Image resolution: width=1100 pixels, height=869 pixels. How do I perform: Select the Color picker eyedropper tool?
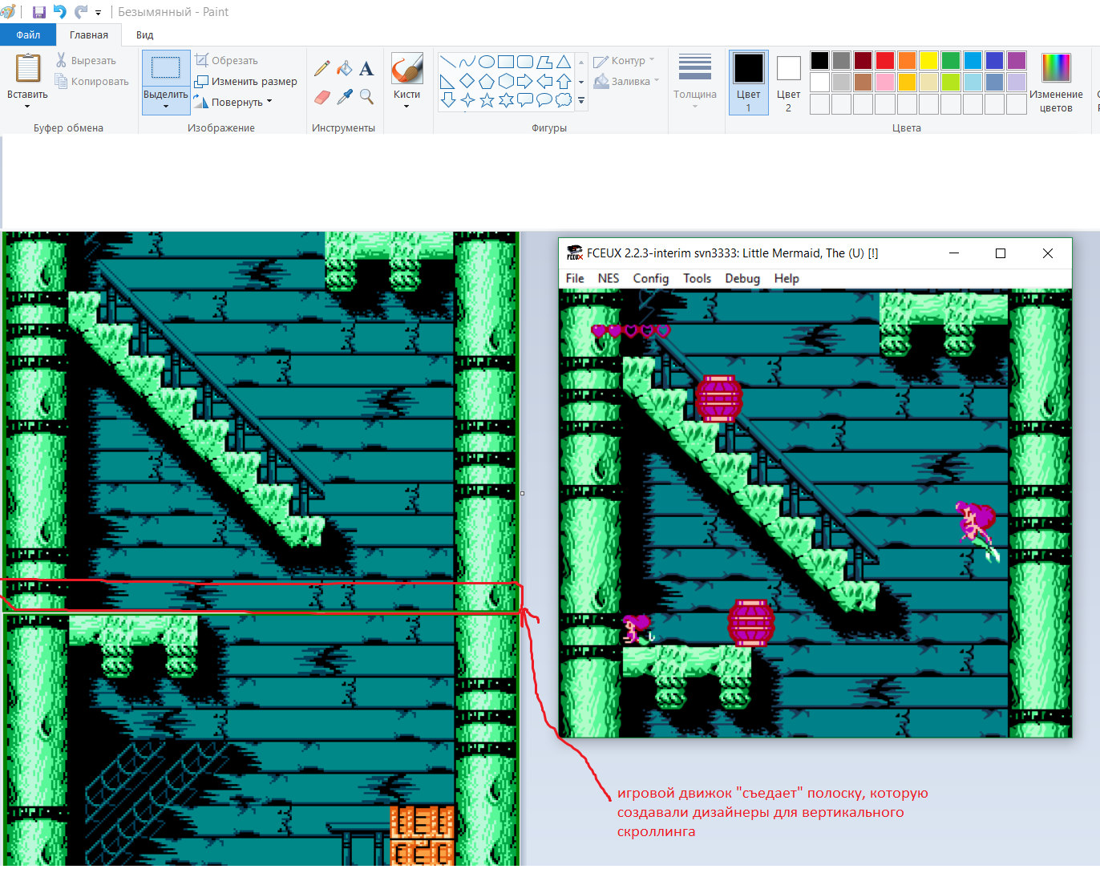(345, 97)
